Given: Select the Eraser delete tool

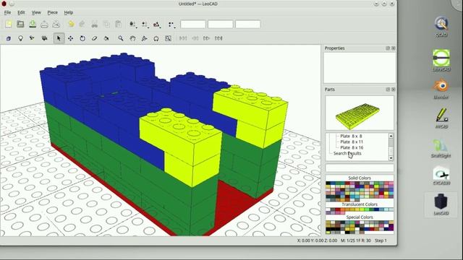Looking at the screenshot, I should tap(95, 38).
